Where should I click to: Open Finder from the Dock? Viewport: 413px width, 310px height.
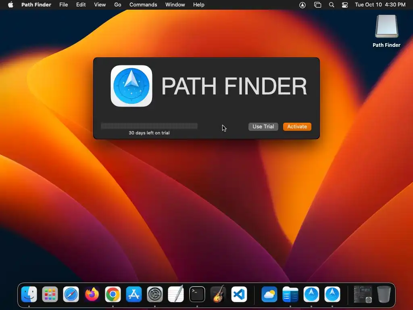(29, 294)
